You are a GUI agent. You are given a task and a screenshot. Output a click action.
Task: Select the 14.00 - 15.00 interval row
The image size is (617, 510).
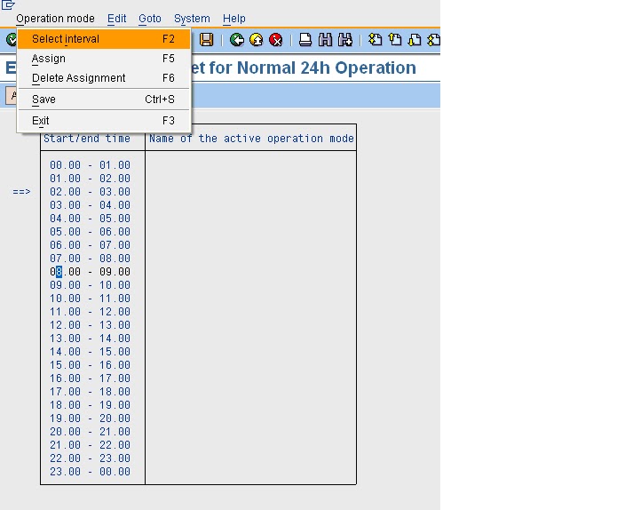point(91,352)
